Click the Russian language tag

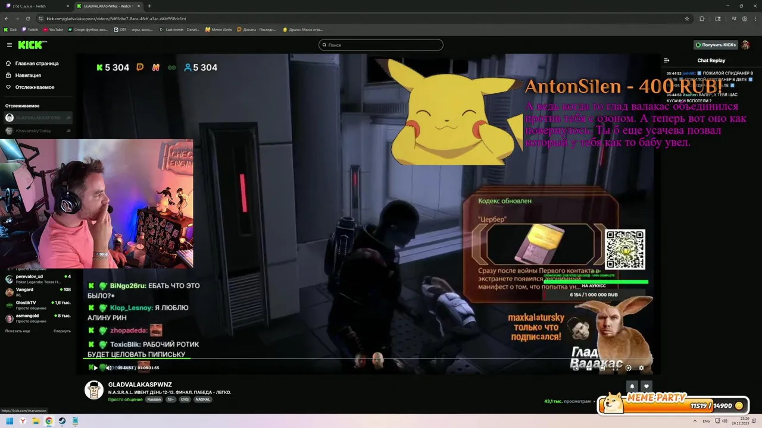click(154, 399)
